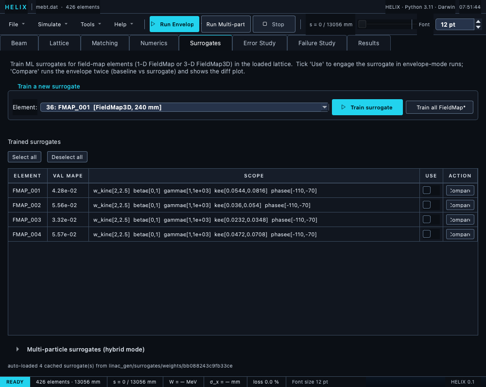Enable Use checkbox for FMAP_002

point(427,205)
